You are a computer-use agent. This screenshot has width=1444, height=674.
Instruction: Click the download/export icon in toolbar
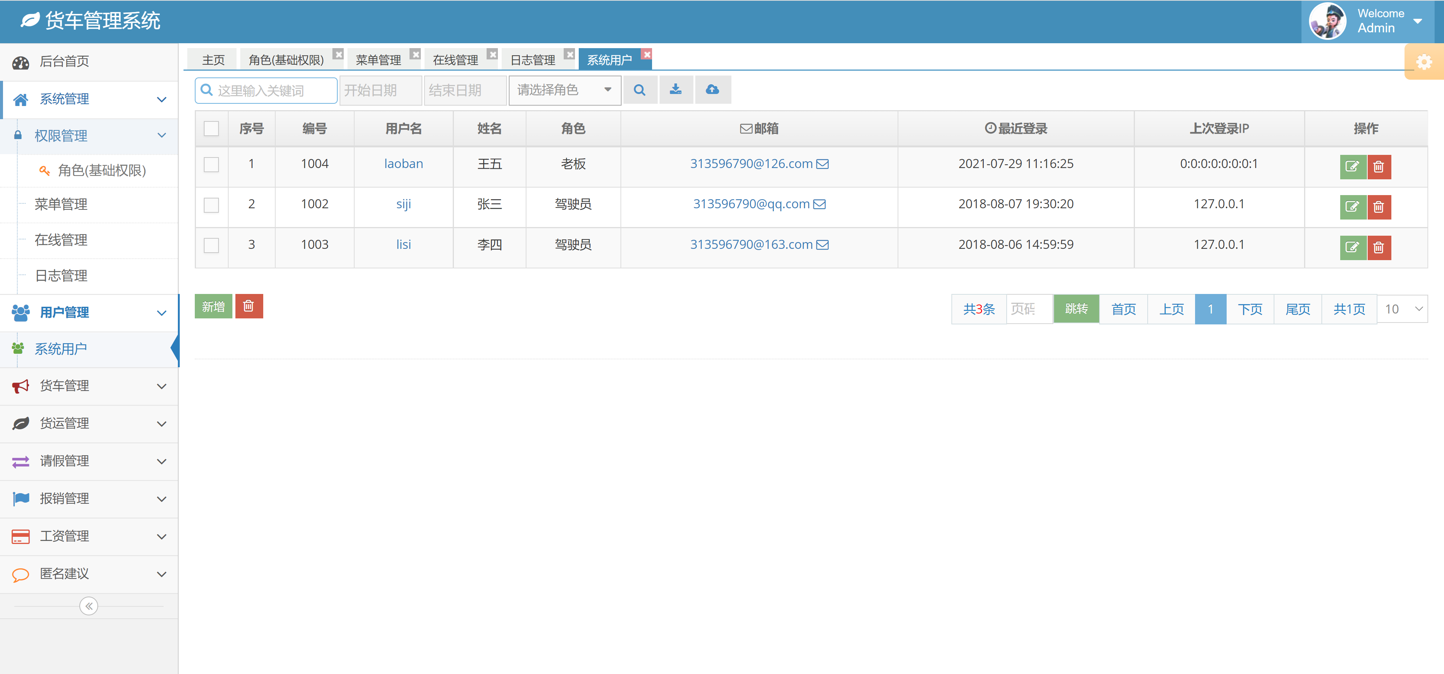[x=676, y=89]
